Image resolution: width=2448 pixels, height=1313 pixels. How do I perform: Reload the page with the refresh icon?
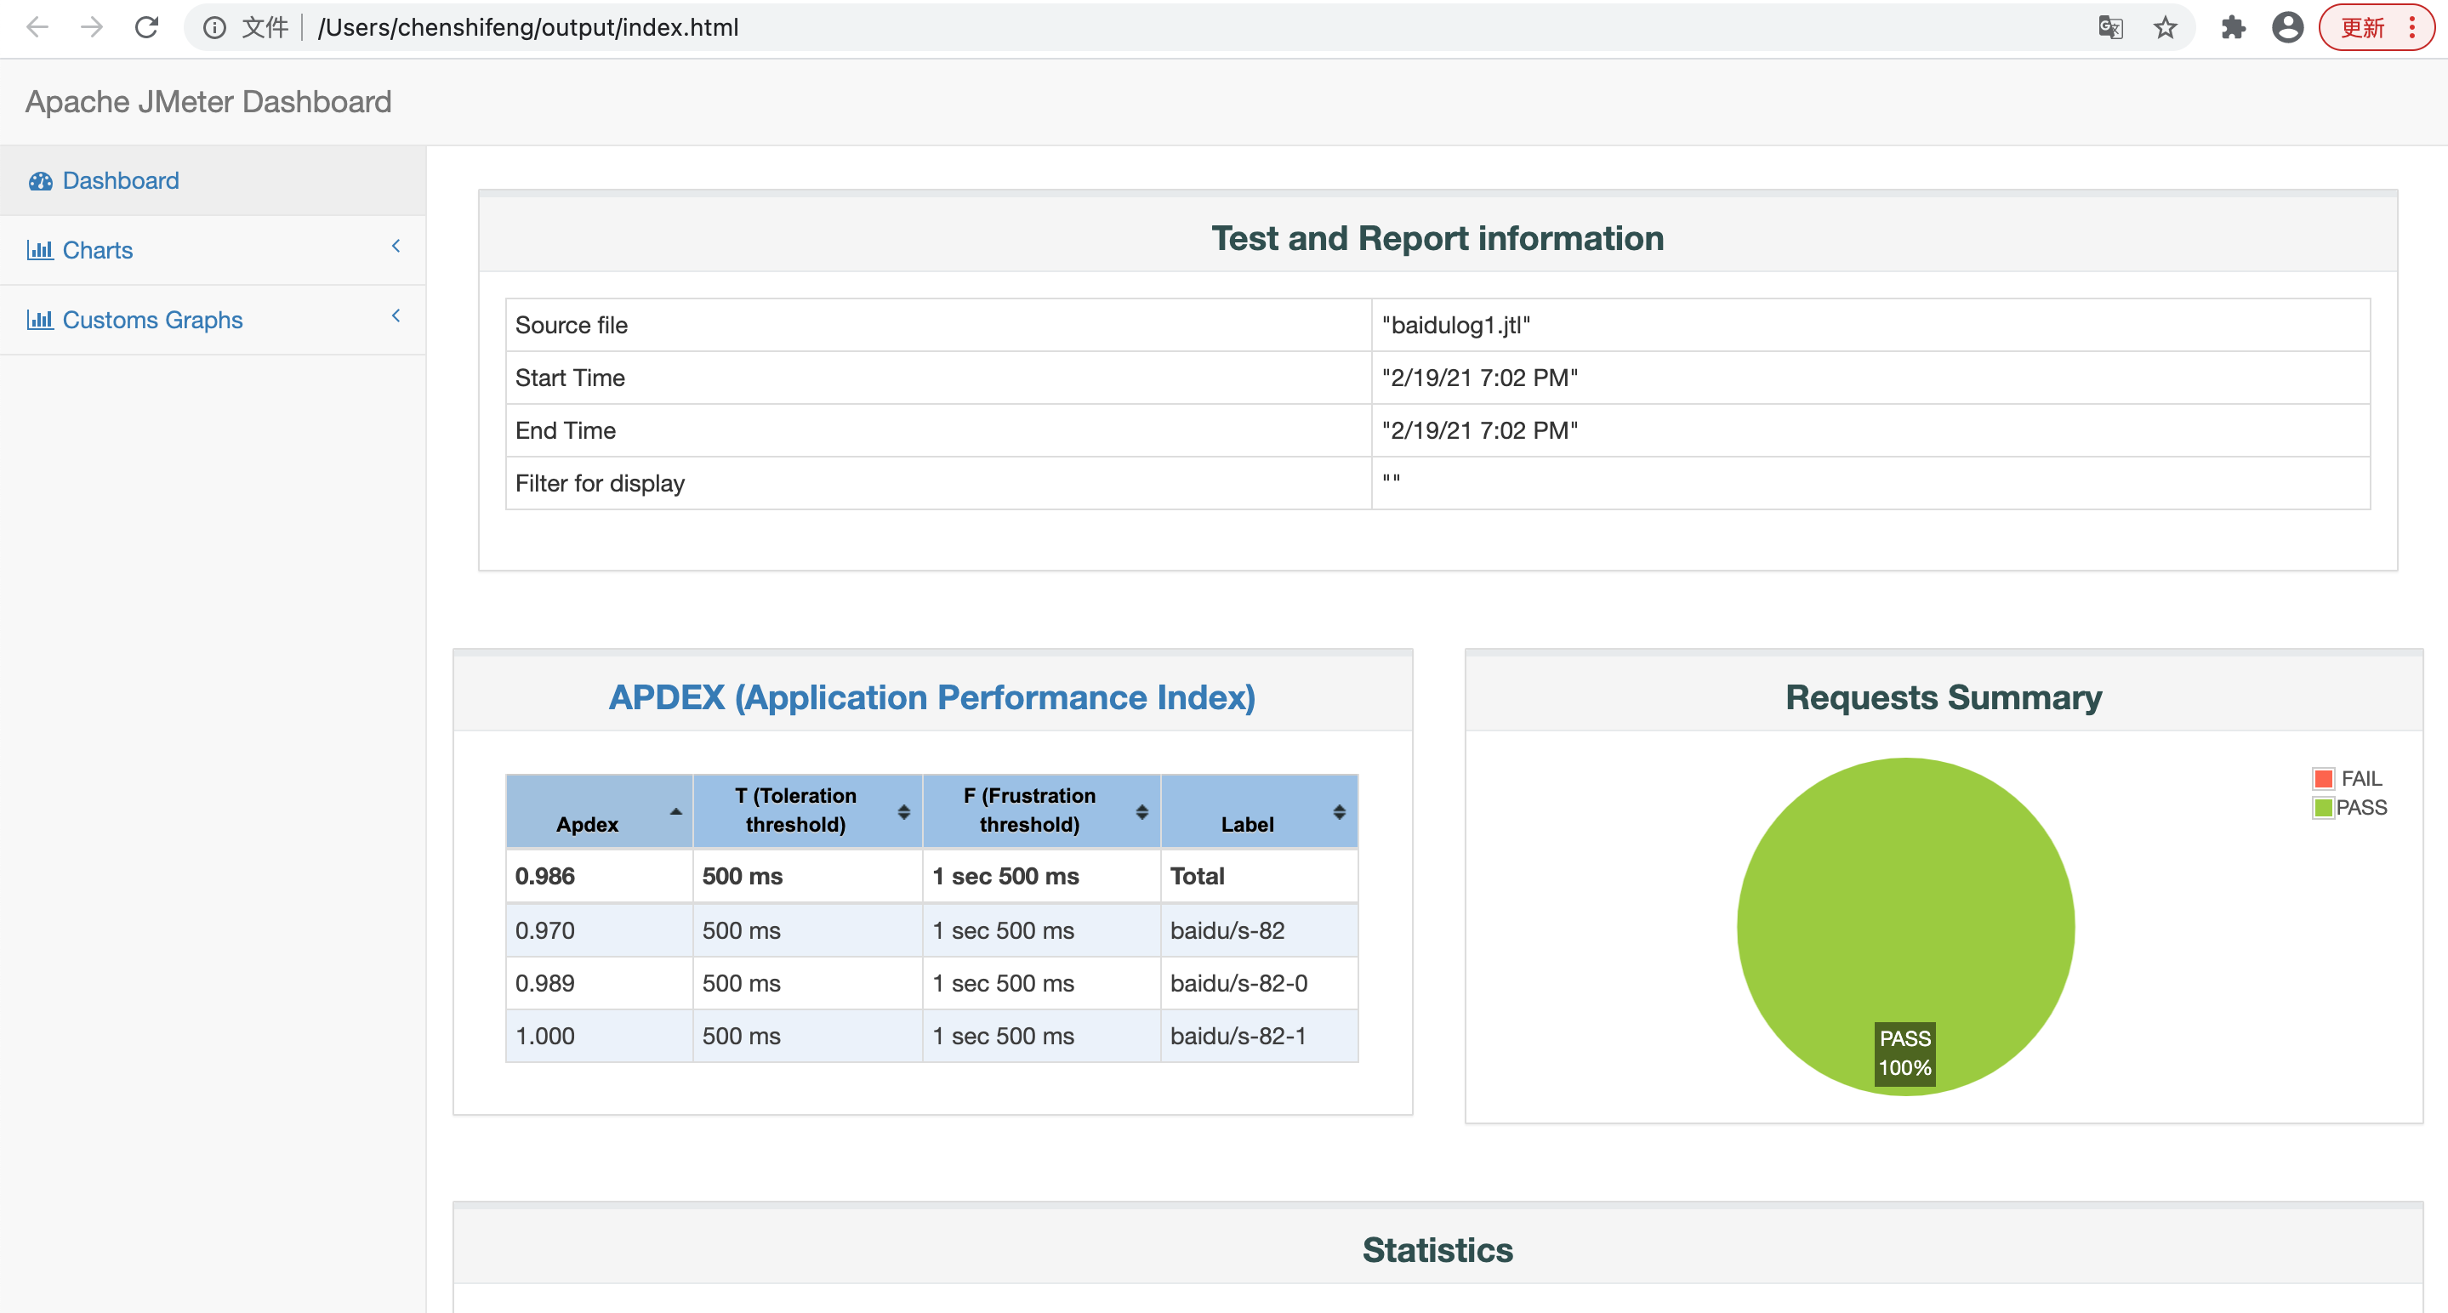click(x=146, y=27)
